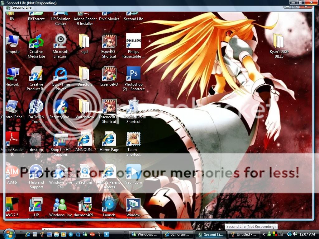319x239 pixels.
Task: Open the Recycle Bin - Shortcut icon
Action: coord(133,112)
